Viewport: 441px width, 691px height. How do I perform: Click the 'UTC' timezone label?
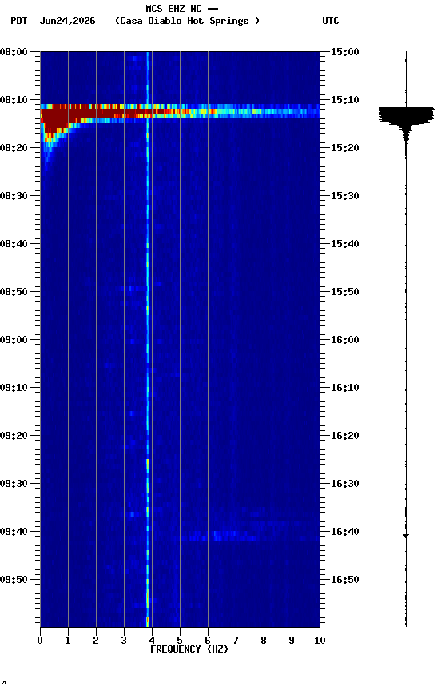pos(331,21)
